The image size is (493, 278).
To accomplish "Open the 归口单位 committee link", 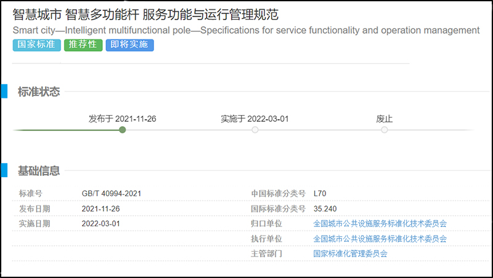I will click(380, 224).
